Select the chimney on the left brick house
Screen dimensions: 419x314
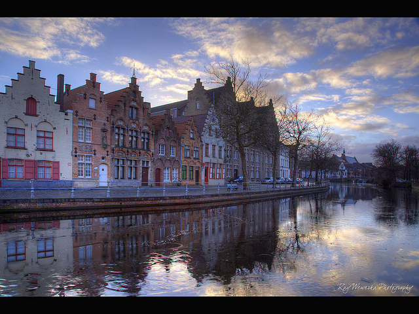(x=60, y=88)
